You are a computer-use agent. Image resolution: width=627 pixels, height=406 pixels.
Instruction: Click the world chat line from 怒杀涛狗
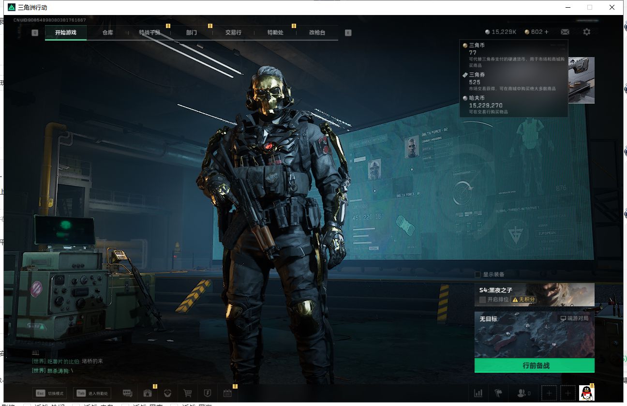pos(53,370)
